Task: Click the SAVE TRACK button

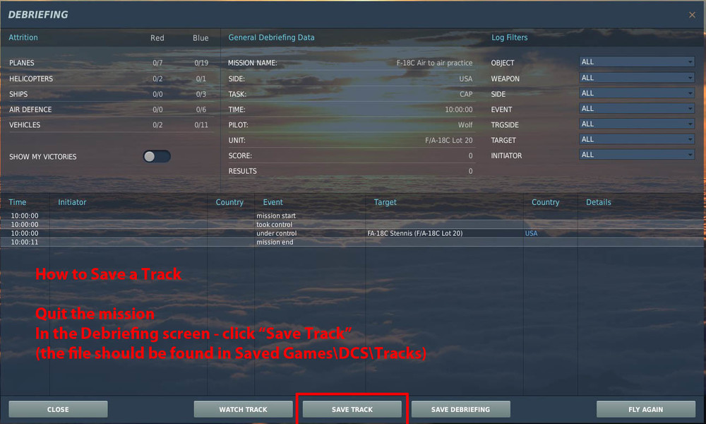Action: (352, 409)
